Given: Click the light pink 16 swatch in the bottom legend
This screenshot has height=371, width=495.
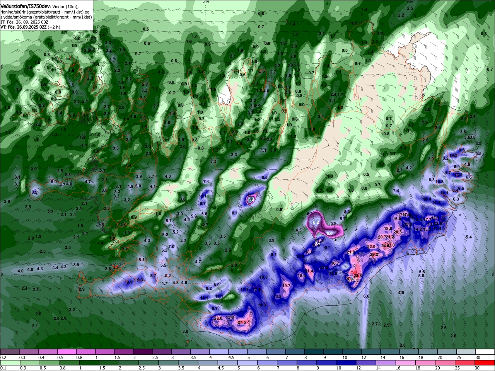Looking at the screenshot, I should click(406, 362).
